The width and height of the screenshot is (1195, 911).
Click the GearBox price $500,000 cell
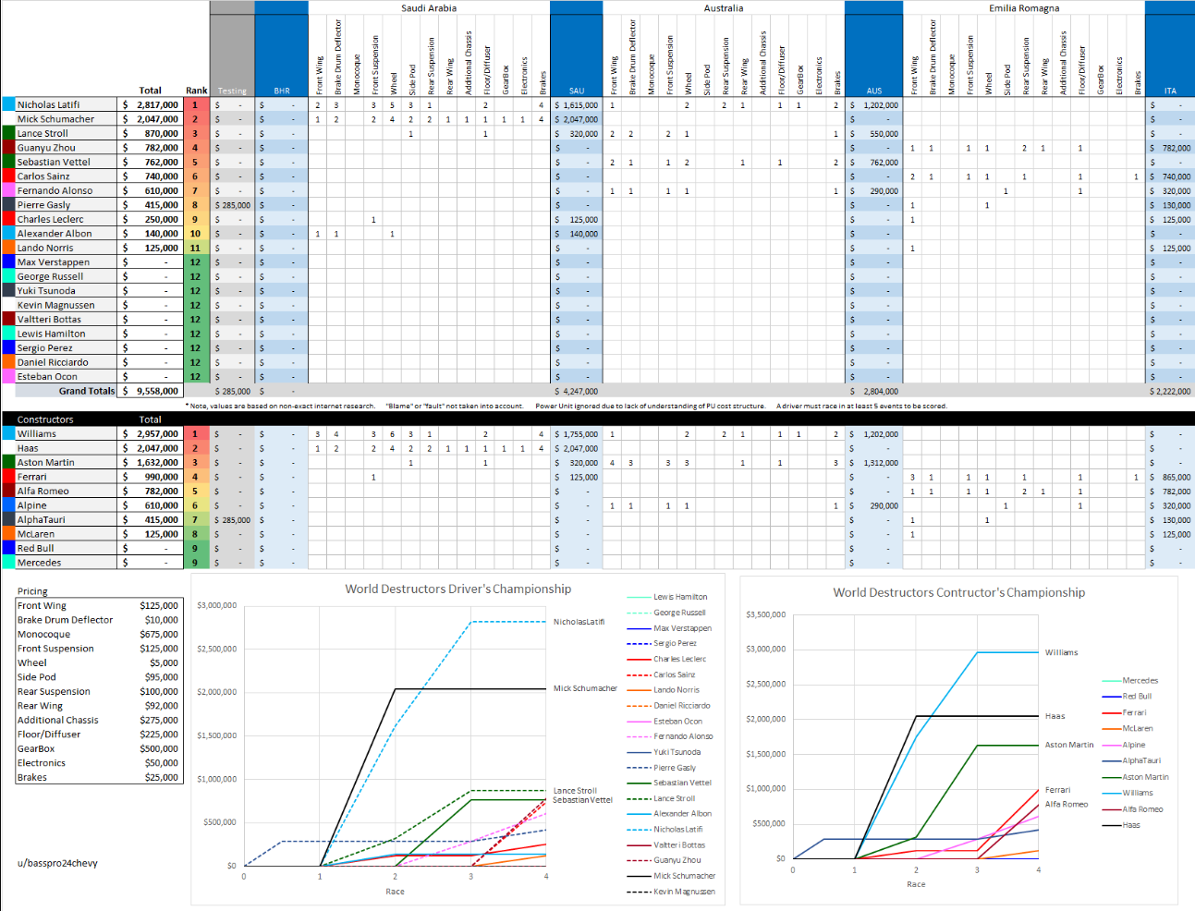(x=159, y=748)
